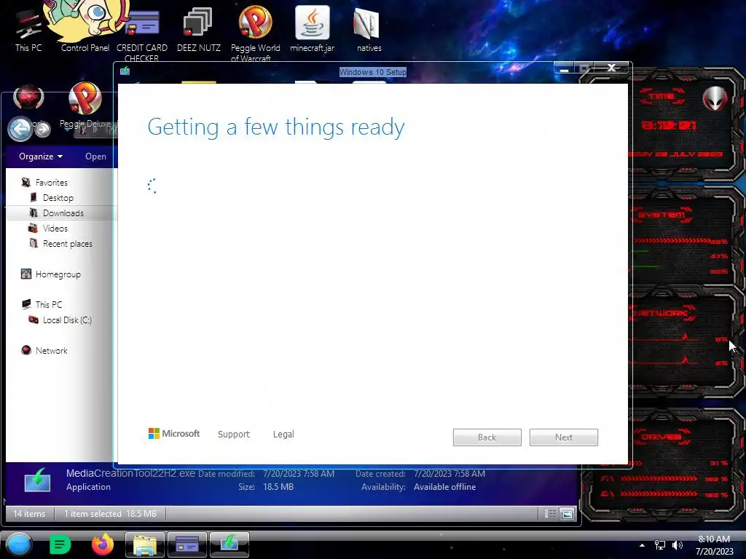Launch the Peggle Deluxe desktop icon

[x=85, y=106]
